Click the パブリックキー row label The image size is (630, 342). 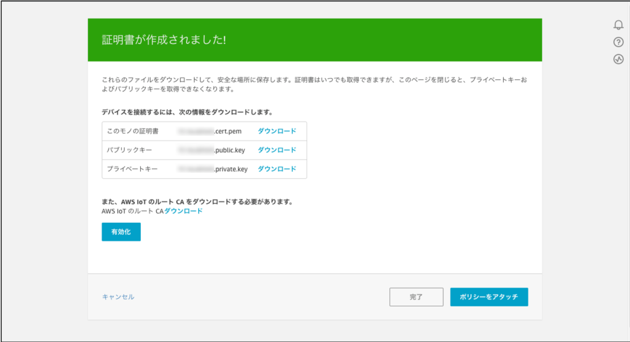click(x=129, y=150)
